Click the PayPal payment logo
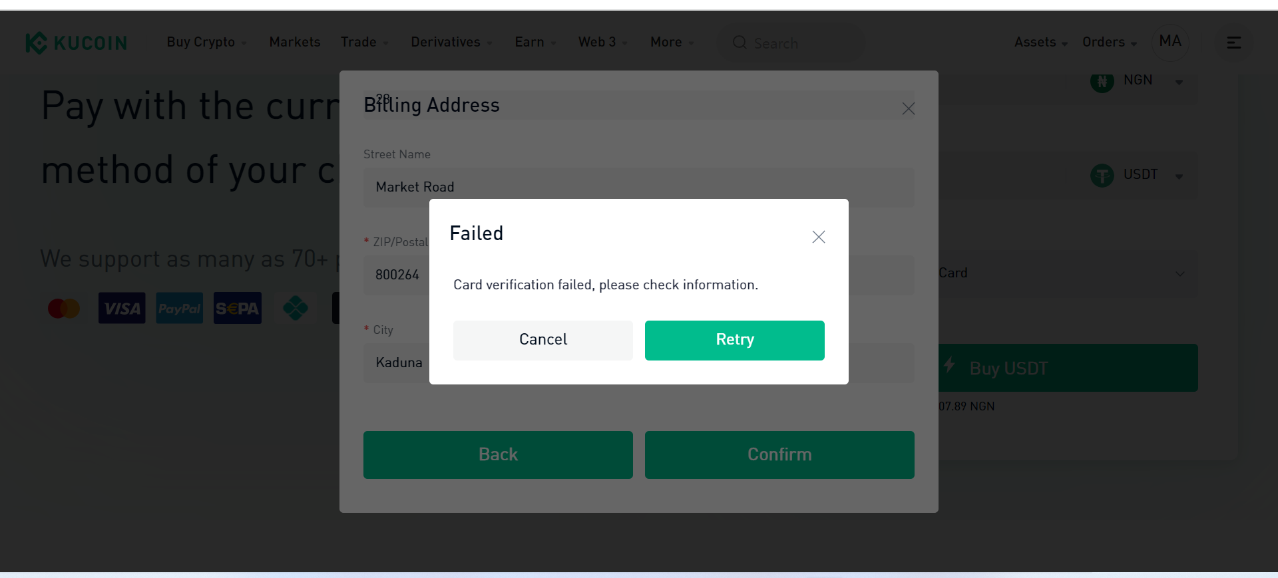 pos(180,308)
